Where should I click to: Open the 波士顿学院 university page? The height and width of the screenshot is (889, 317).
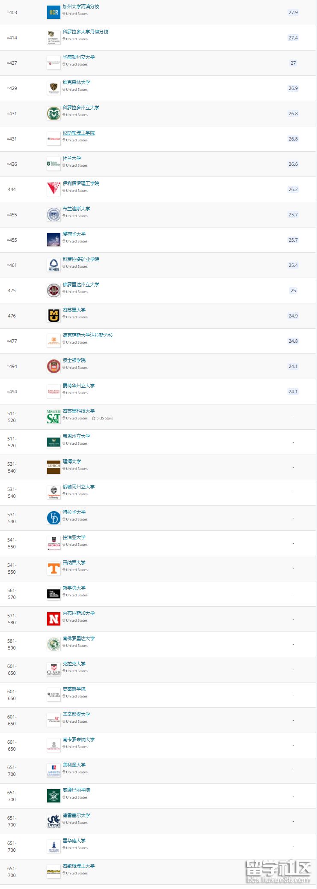74,360
